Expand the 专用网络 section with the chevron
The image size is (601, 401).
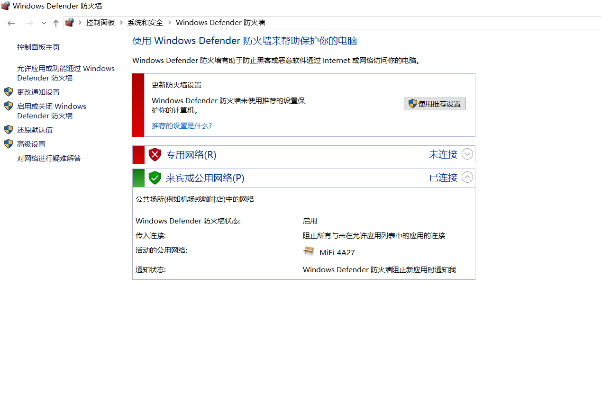point(467,154)
